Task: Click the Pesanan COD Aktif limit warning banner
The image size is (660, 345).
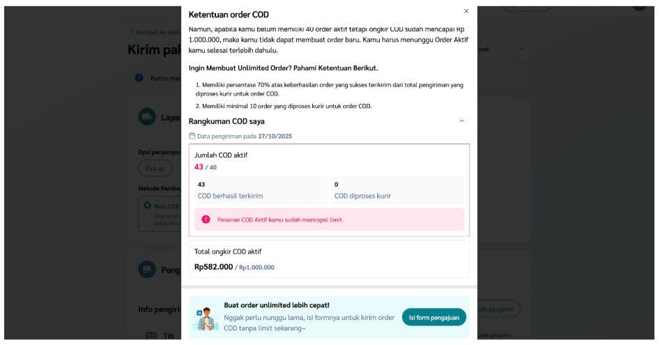Action: click(329, 220)
